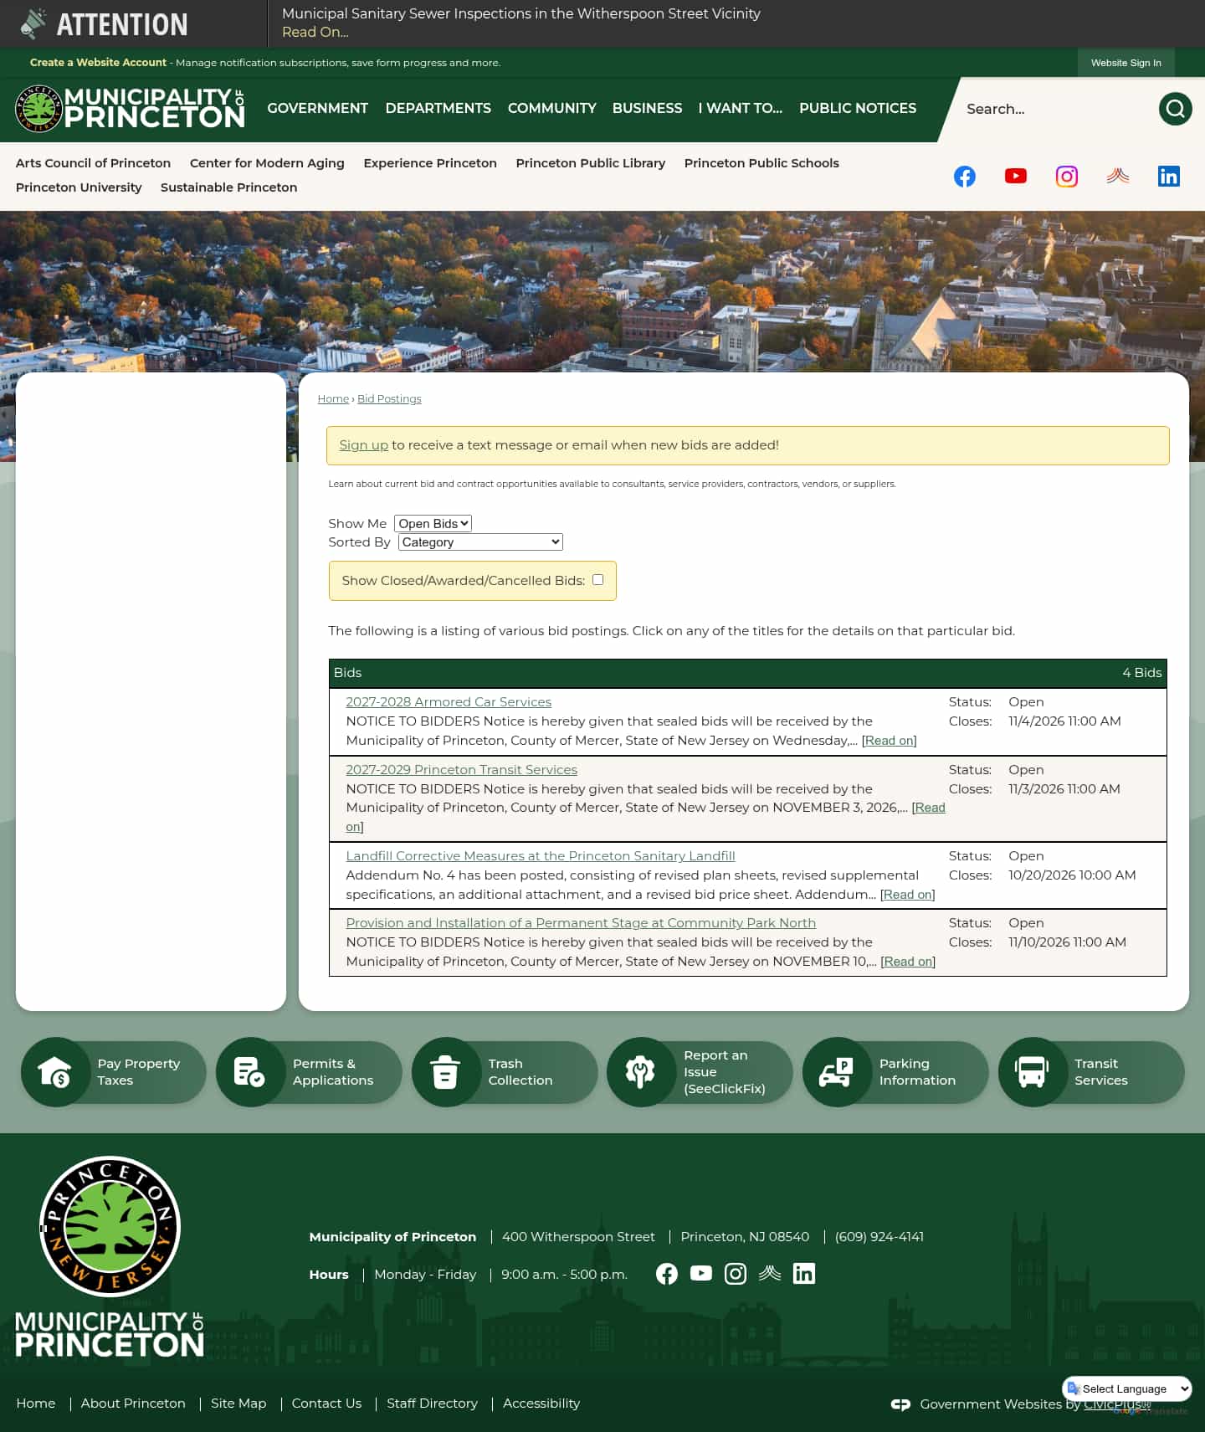Click the Trash Collection bin icon
This screenshot has width=1205, height=1432.
(x=445, y=1072)
